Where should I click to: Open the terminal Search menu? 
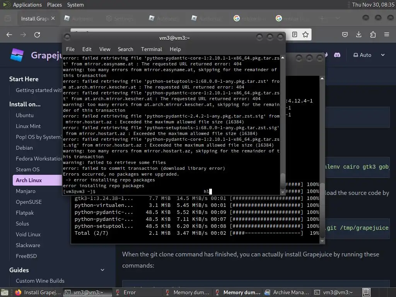tap(126, 49)
